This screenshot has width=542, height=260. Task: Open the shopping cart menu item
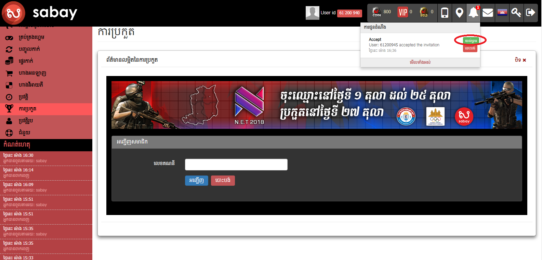pyautogui.click(x=32, y=73)
